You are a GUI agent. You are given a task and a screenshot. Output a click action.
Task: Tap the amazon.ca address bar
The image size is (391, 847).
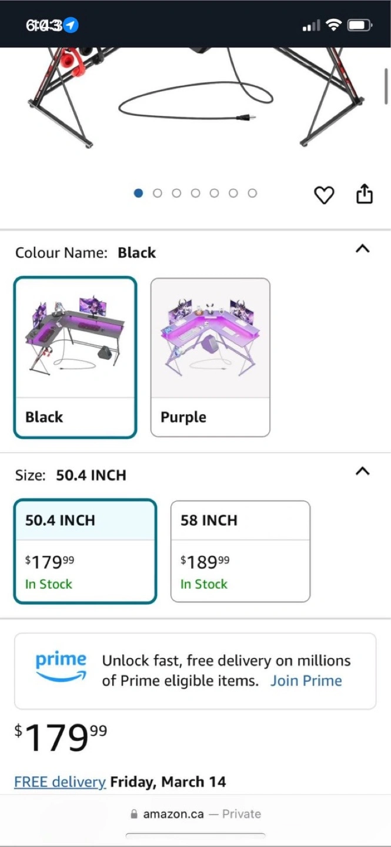click(195, 814)
